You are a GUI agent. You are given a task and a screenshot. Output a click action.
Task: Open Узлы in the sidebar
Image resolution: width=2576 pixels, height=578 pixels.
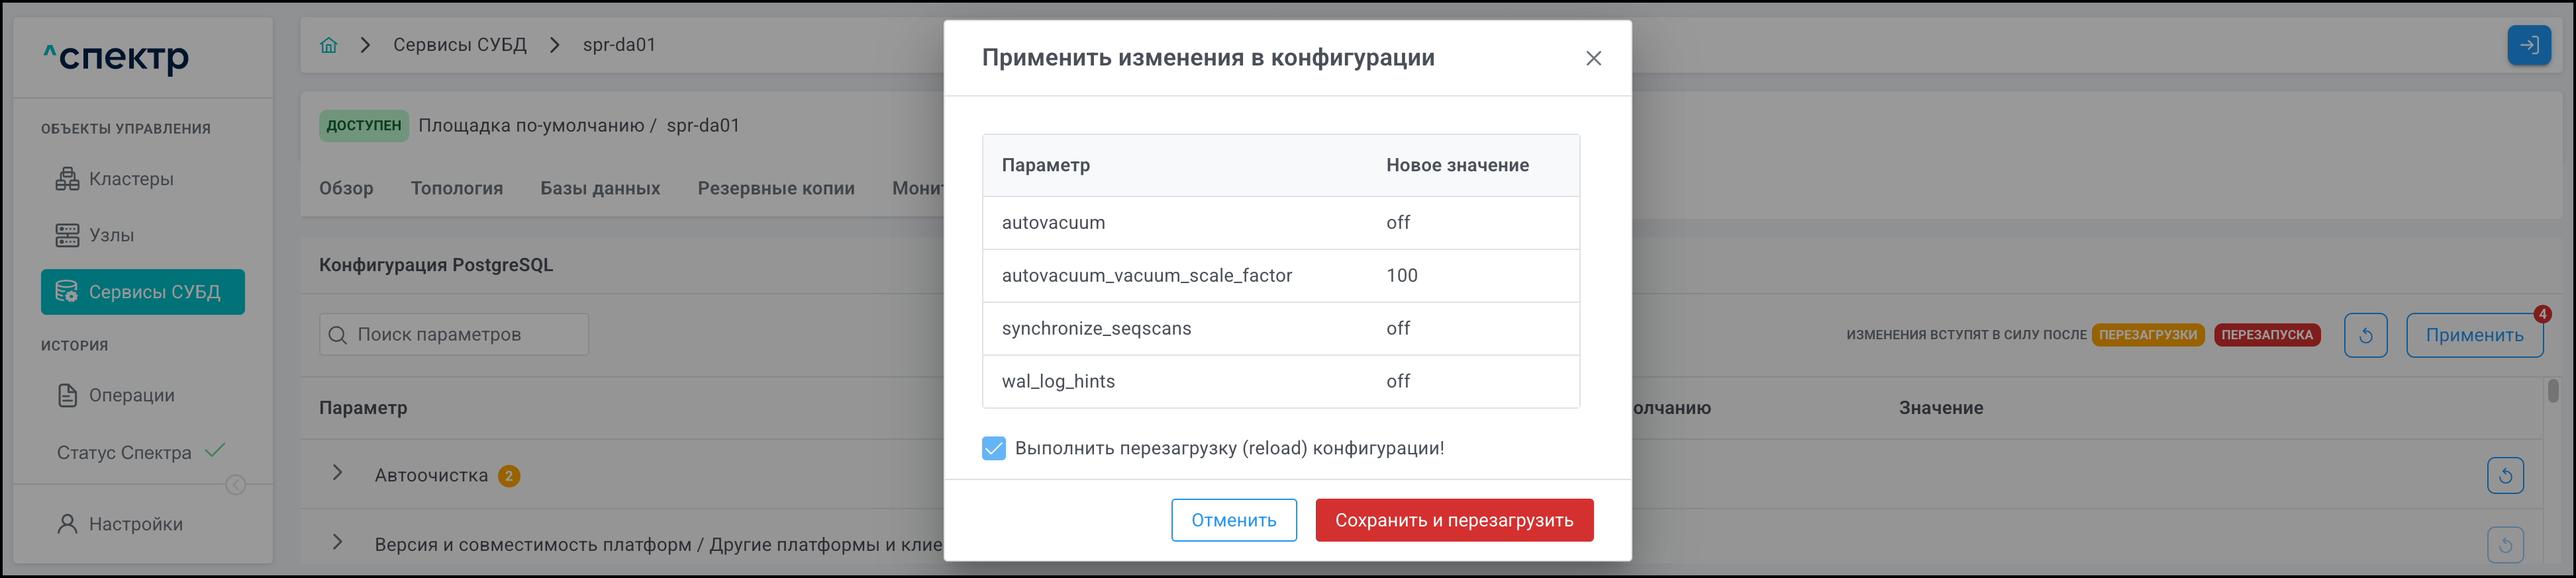click(x=110, y=235)
